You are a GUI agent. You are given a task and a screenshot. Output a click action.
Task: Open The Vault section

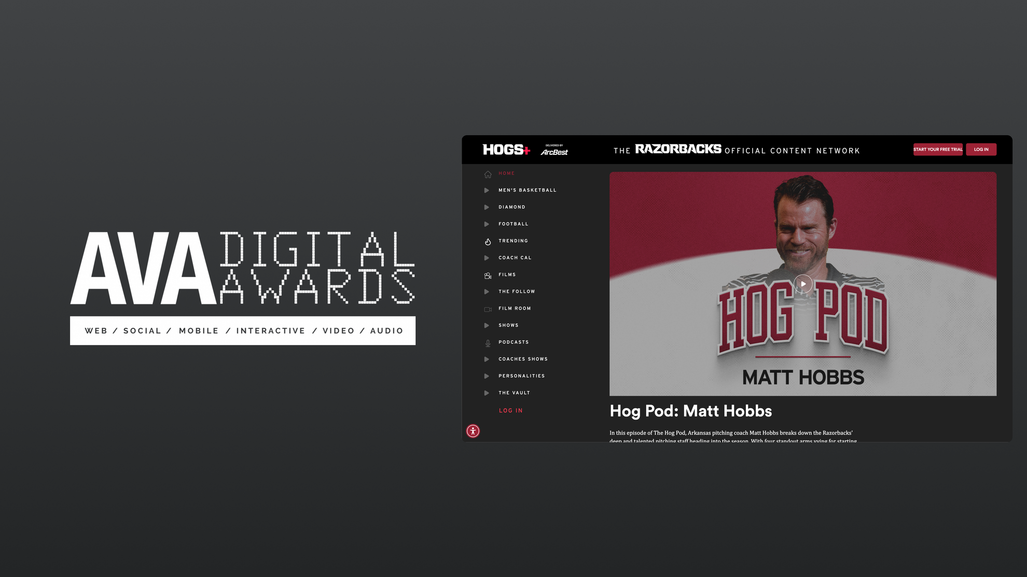(514, 393)
